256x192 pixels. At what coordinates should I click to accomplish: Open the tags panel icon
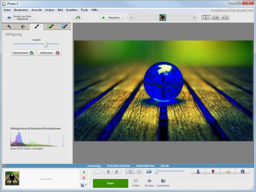tap(228, 172)
